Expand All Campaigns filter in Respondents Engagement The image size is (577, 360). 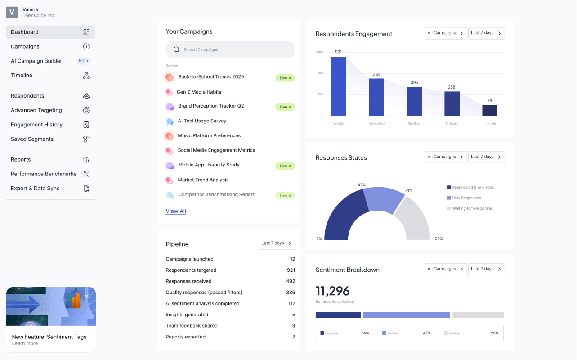pyautogui.click(x=445, y=33)
